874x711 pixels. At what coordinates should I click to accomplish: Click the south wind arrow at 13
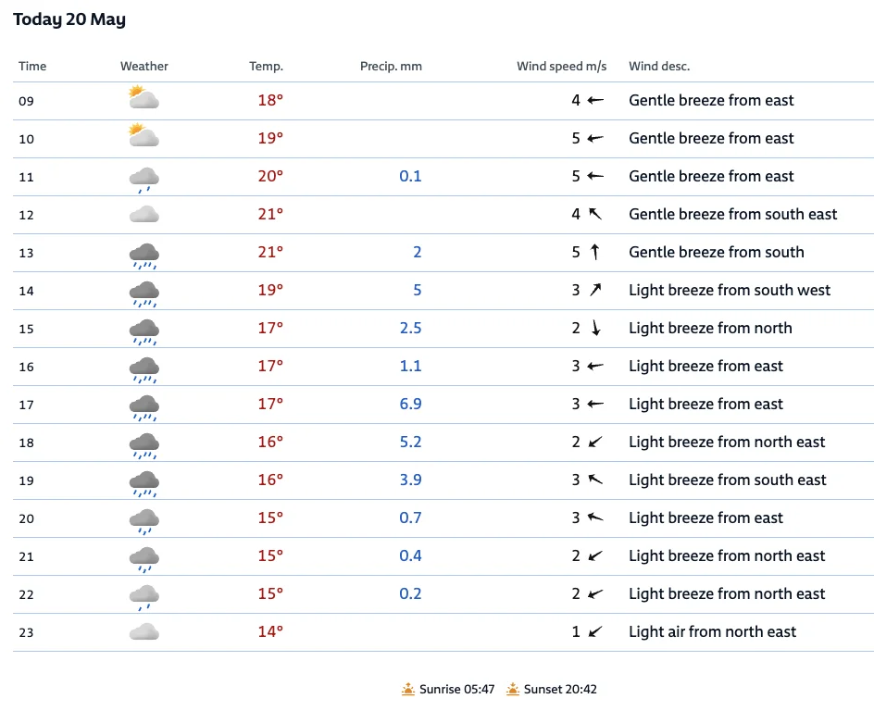(594, 252)
